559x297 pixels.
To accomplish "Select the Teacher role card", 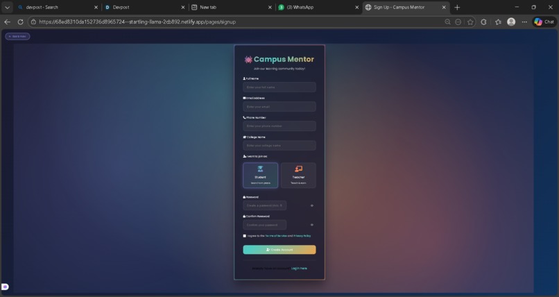I will pyautogui.click(x=298, y=175).
